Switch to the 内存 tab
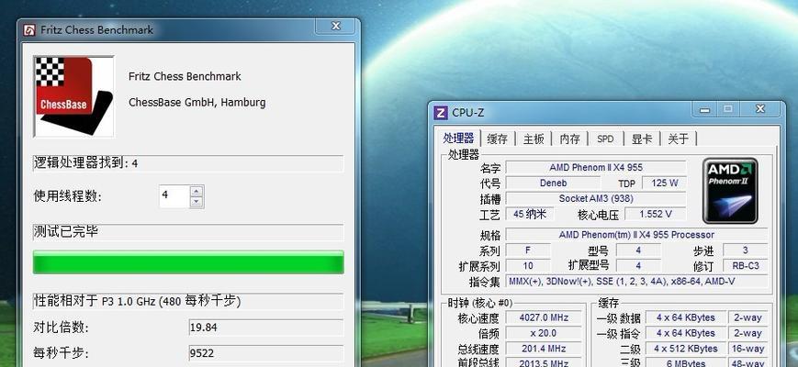This screenshot has height=367, width=798. [570, 139]
